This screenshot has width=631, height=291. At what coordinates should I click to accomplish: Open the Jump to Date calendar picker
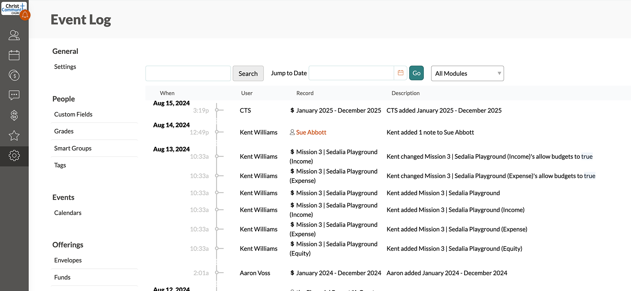click(x=400, y=73)
